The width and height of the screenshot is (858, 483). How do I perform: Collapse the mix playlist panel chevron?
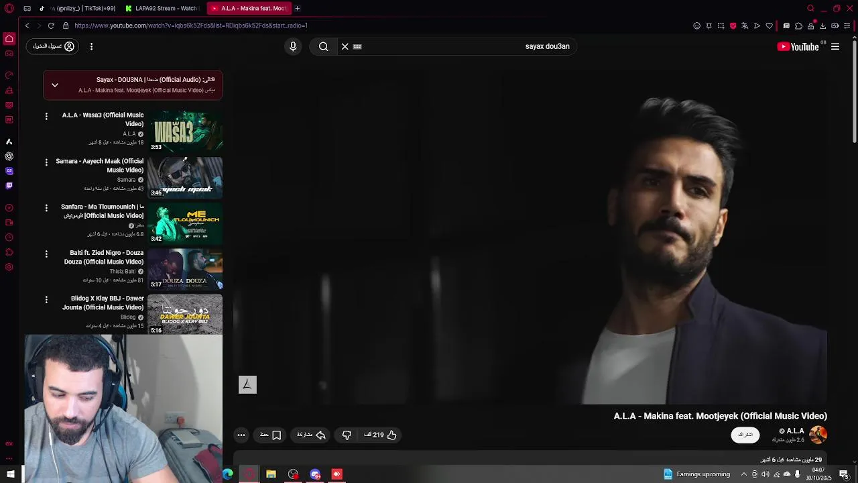click(x=55, y=85)
